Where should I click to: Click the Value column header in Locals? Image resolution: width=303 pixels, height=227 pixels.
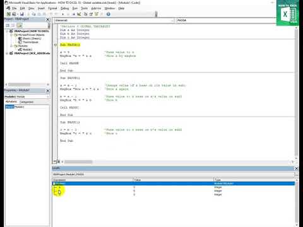tap(174, 180)
